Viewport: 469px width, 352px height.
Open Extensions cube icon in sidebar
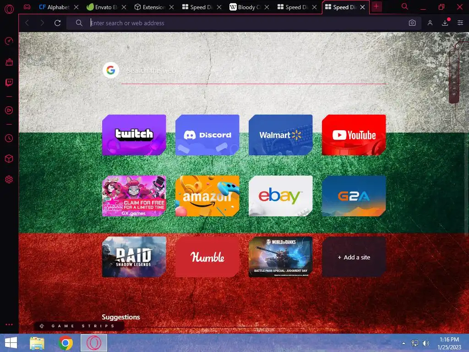[x=9, y=159]
